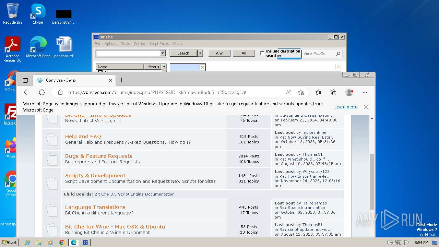Click Help and FAQ board icon

pos(52,139)
